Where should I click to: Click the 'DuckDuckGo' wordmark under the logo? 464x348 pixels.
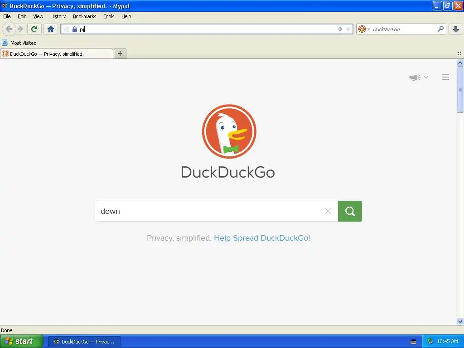[x=228, y=172]
